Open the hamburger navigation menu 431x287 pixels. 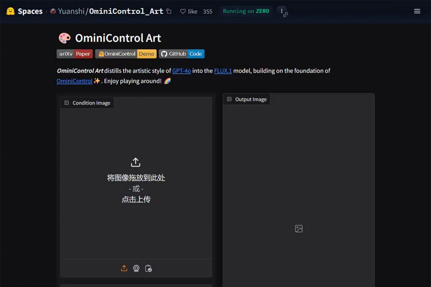tap(417, 11)
